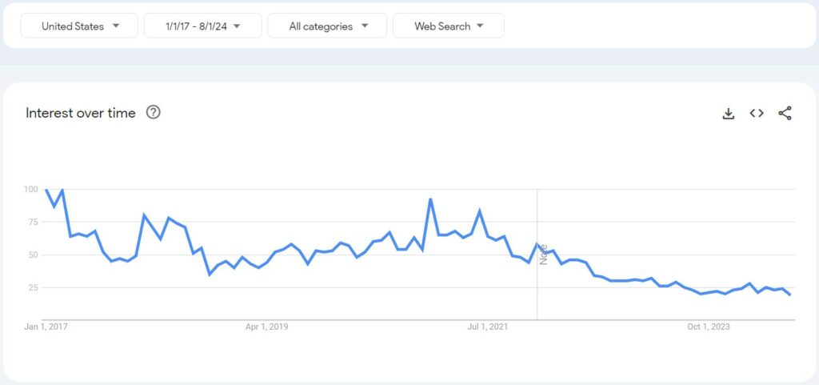Click the 2018 peak near 80

click(x=144, y=215)
